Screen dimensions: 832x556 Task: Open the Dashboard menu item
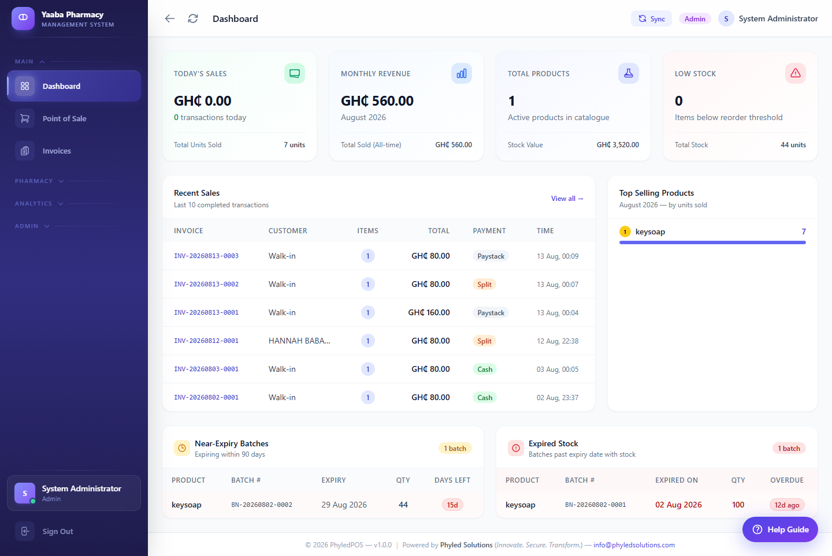click(74, 86)
